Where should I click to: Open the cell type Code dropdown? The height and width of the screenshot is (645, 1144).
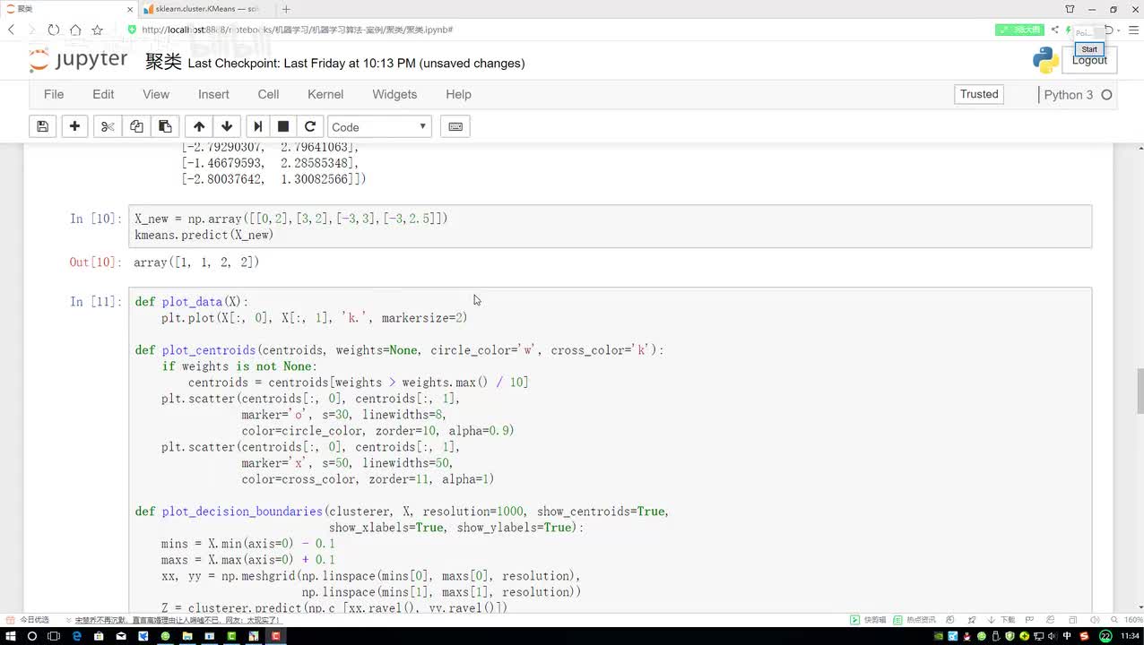(379, 126)
